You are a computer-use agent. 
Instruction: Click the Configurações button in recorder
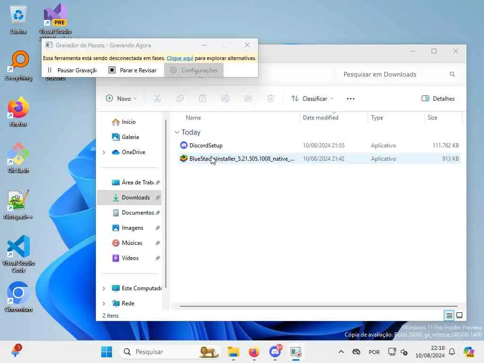[x=194, y=70]
